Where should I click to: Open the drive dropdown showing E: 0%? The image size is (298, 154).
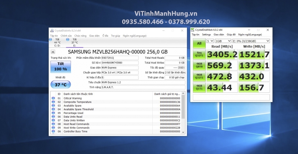coord(251,41)
